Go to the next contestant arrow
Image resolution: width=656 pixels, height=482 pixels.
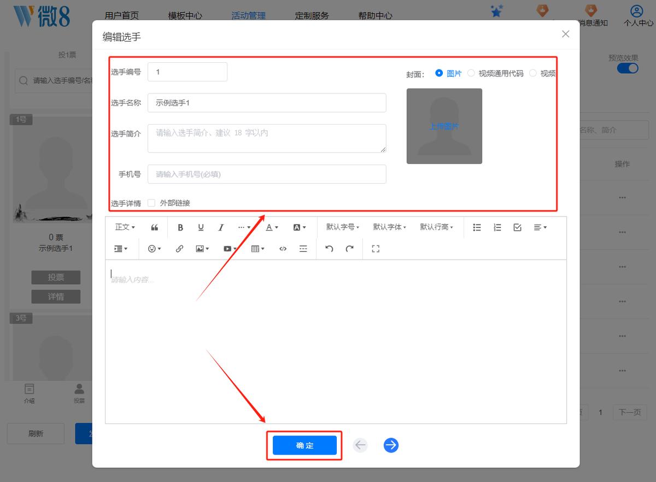[391, 445]
